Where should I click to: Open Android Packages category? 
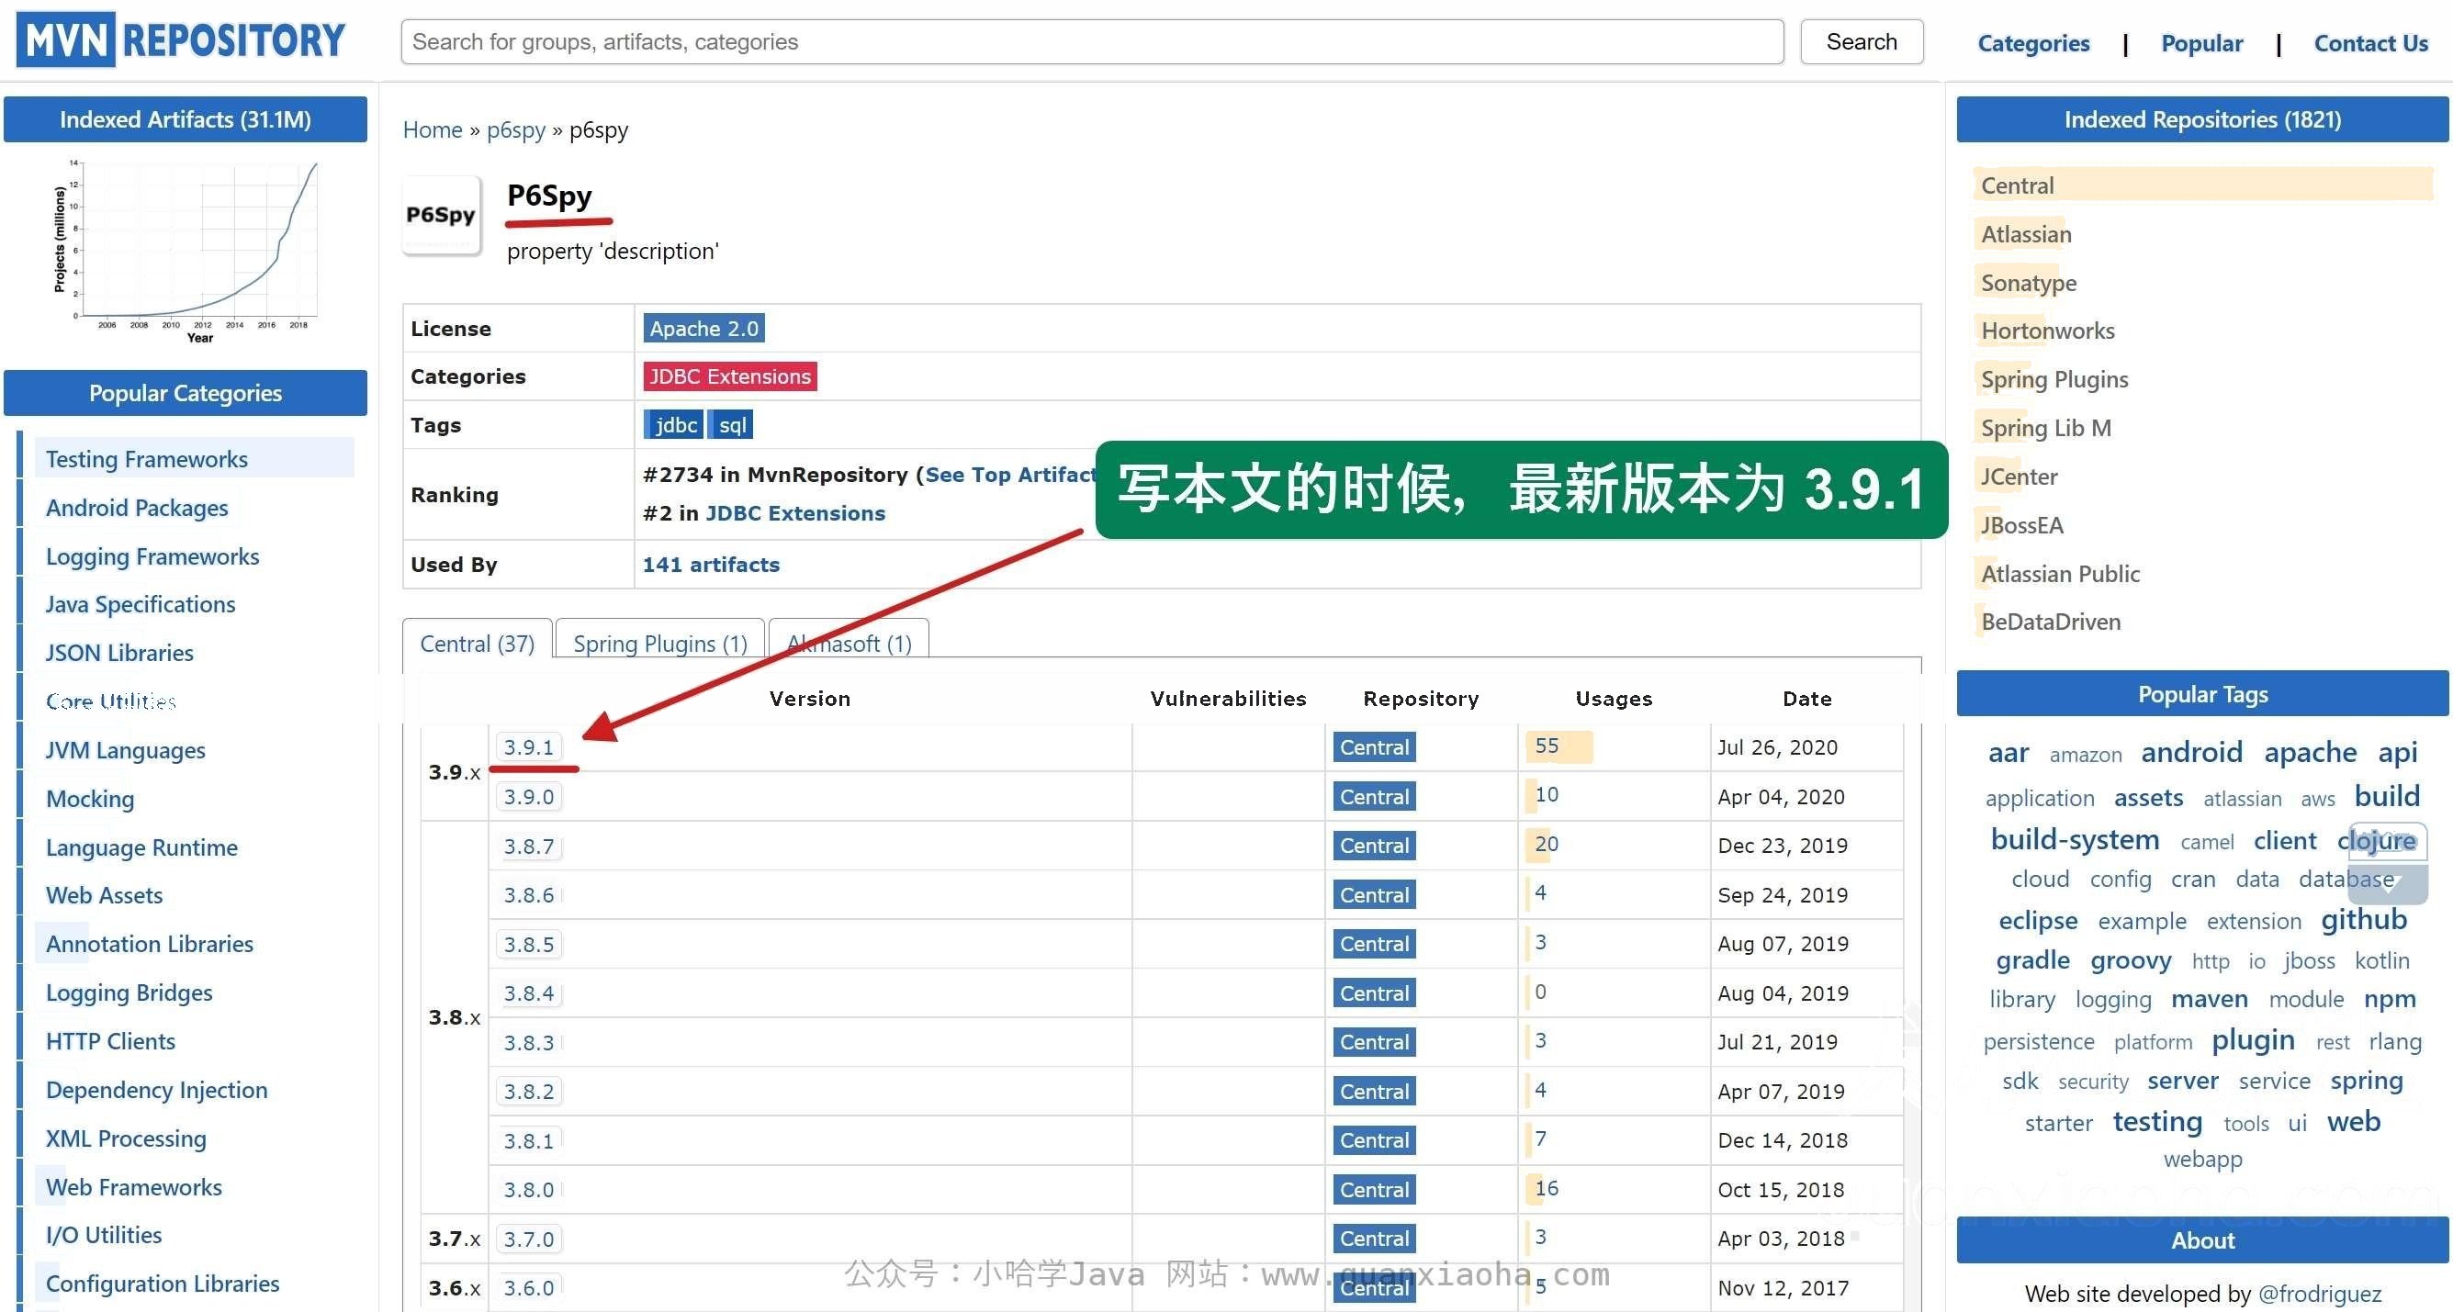tap(137, 508)
